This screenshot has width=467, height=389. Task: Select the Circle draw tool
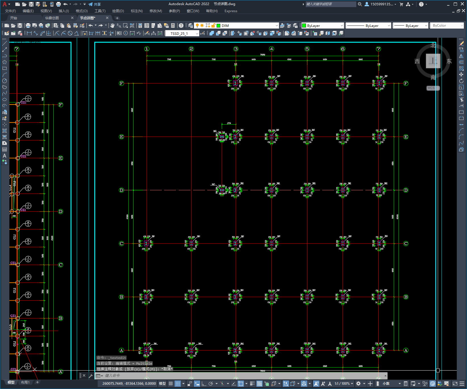click(5, 81)
